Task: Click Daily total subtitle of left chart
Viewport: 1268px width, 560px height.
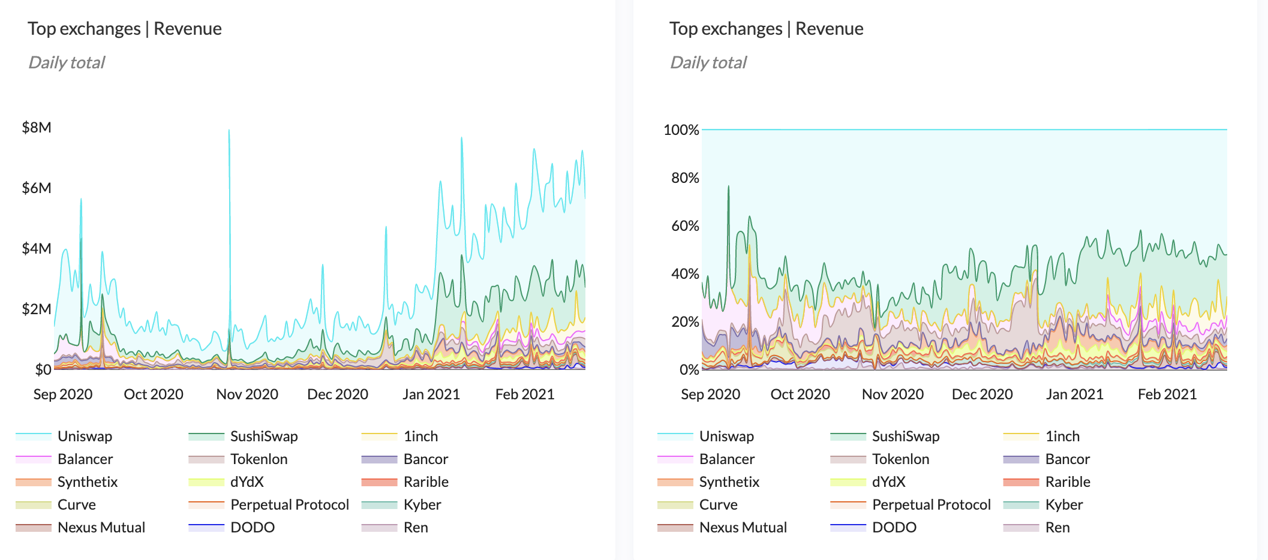Action: pos(67,62)
